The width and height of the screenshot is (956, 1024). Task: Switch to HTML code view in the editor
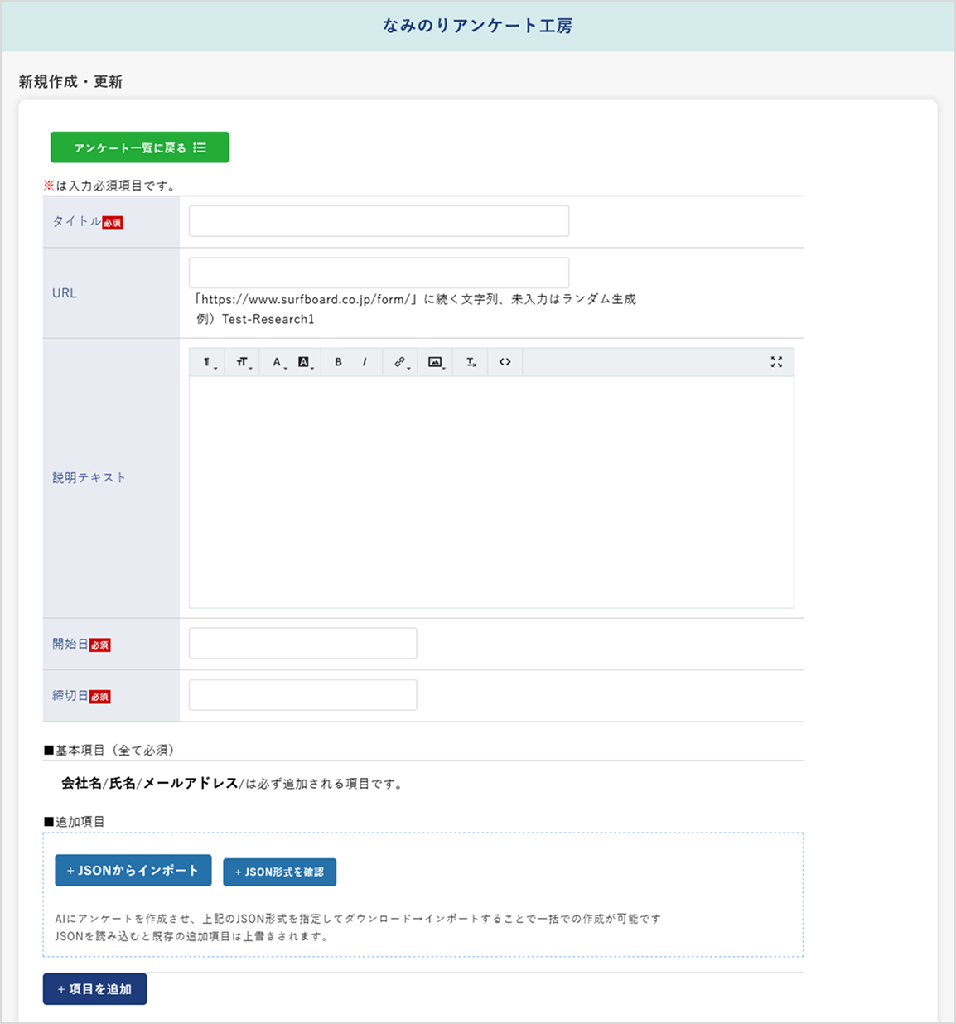(x=505, y=362)
